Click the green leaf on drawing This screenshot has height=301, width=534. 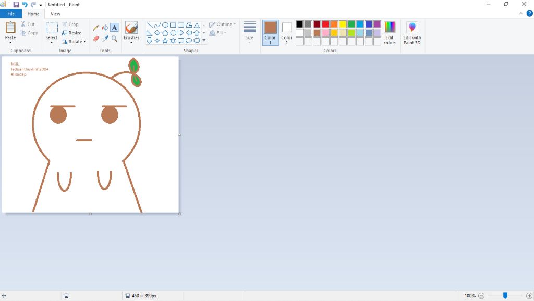pyautogui.click(x=133, y=66)
